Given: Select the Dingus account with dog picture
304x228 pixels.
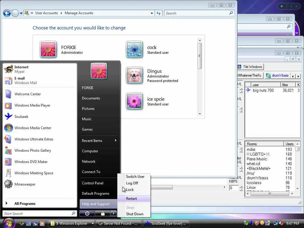Looking at the screenshot, I should 152,76.
